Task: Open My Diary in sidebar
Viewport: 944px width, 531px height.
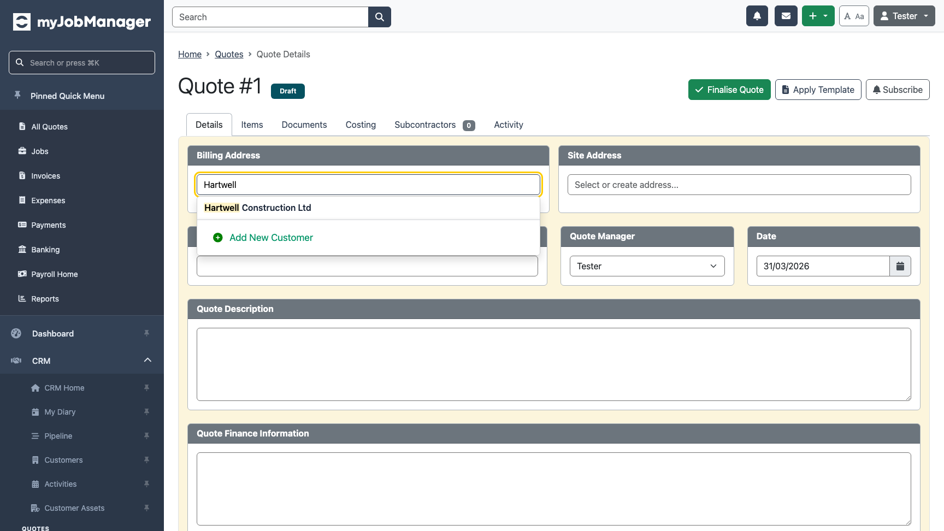Action: coord(60,412)
